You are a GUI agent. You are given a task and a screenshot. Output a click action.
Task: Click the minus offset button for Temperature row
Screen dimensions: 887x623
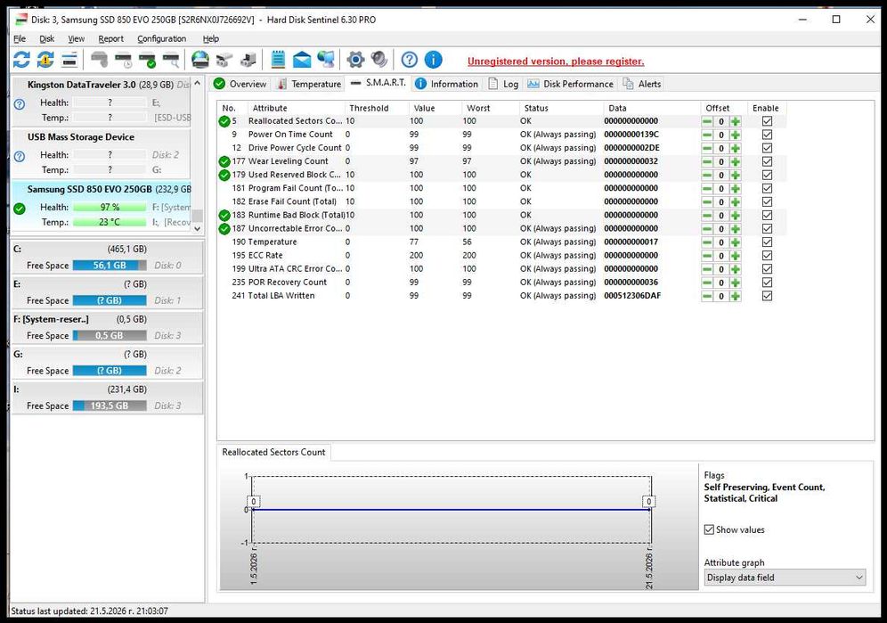click(x=707, y=242)
